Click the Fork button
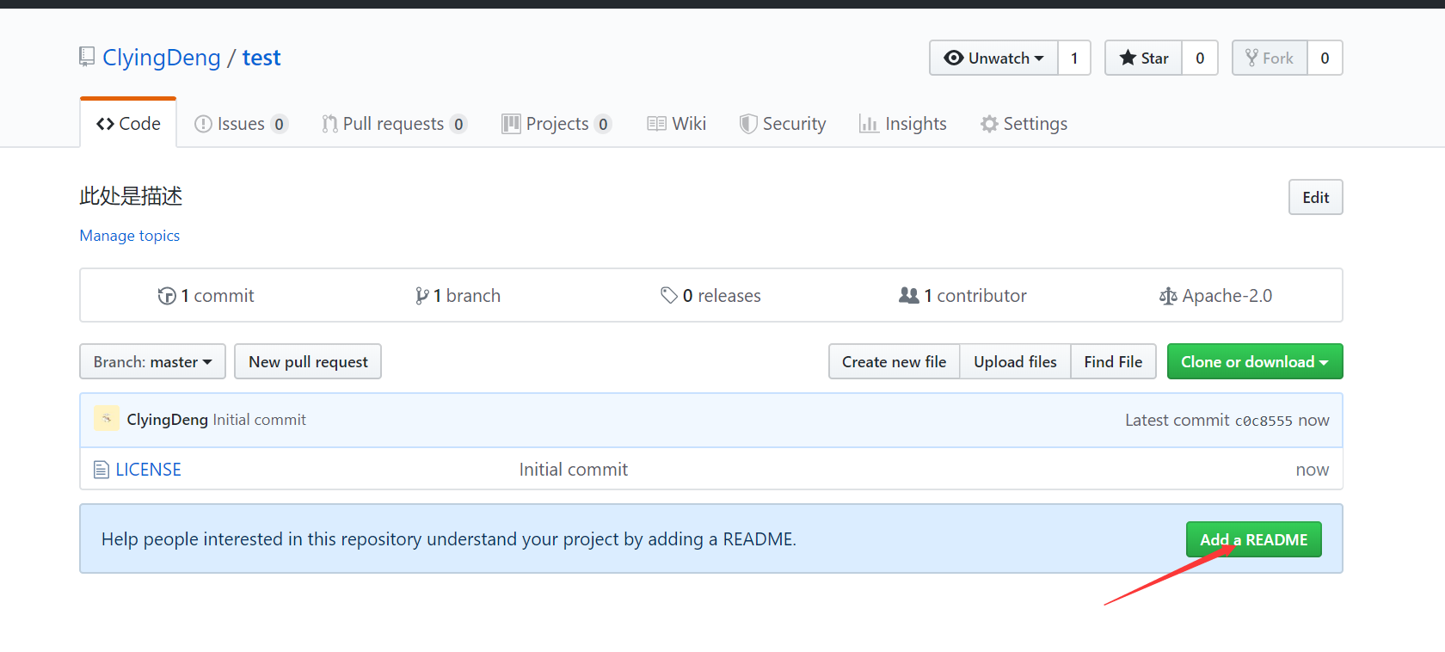This screenshot has width=1445, height=652. [x=1270, y=58]
